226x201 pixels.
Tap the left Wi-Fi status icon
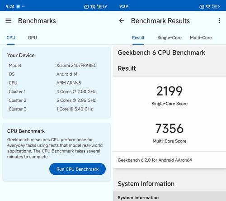coord(93,7)
